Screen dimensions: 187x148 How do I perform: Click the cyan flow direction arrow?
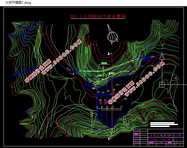click(69, 69)
